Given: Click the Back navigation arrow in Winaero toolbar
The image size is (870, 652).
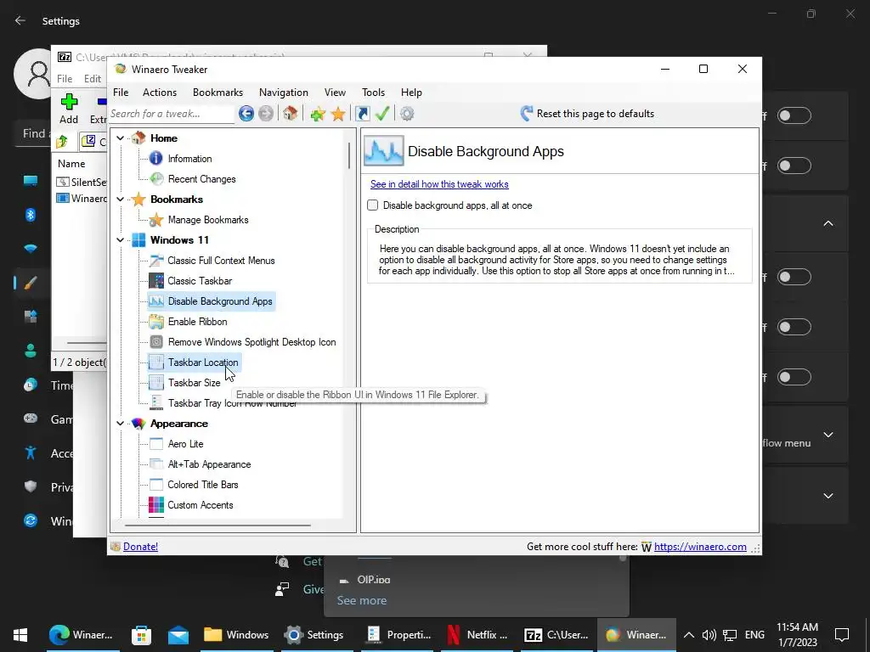Looking at the screenshot, I should point(246,114).
